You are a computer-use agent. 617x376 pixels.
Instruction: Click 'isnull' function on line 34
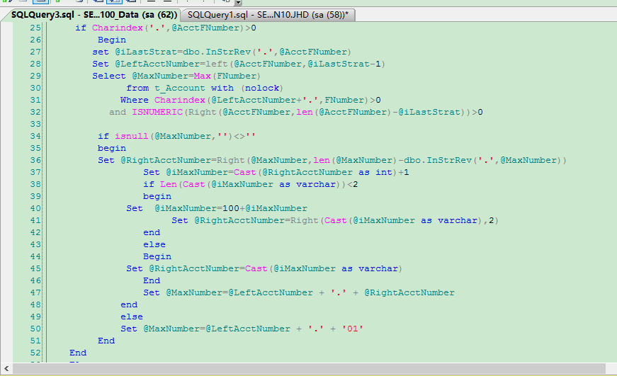coord(132,136)
